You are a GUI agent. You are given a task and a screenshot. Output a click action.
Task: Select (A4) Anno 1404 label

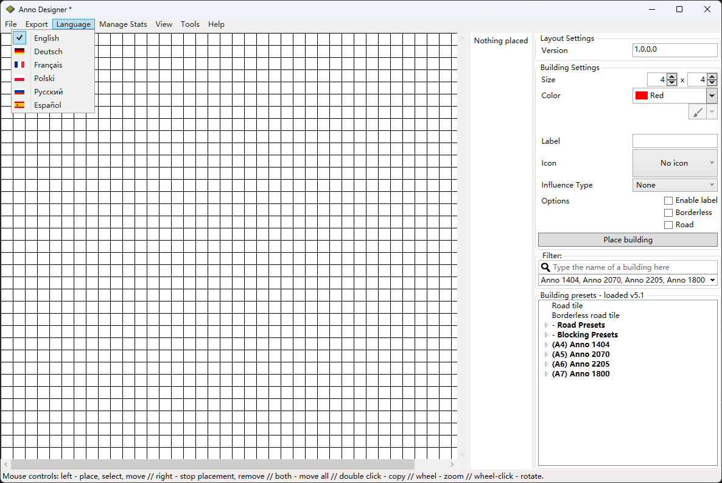coord(581,345)
